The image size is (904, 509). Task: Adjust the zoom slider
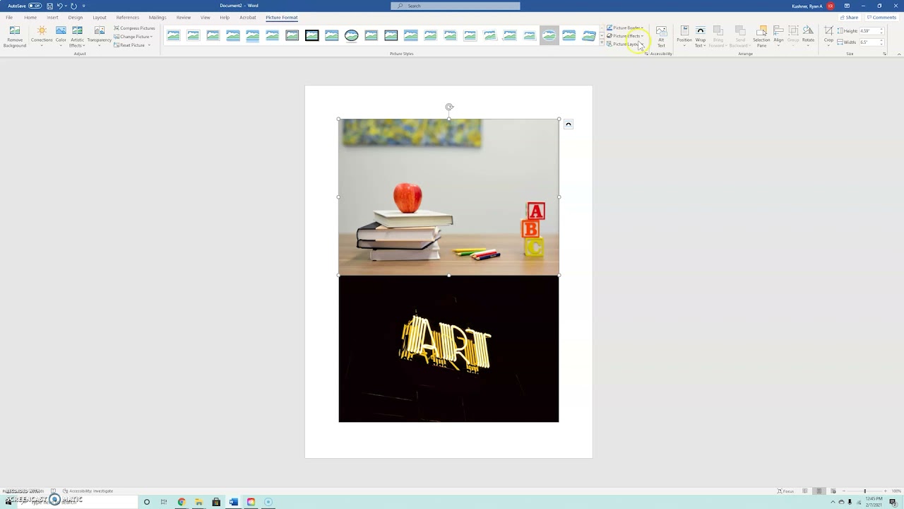coord(864,491)
